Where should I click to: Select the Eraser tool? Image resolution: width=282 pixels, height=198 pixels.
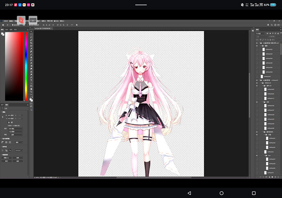[x=31, y=63]
